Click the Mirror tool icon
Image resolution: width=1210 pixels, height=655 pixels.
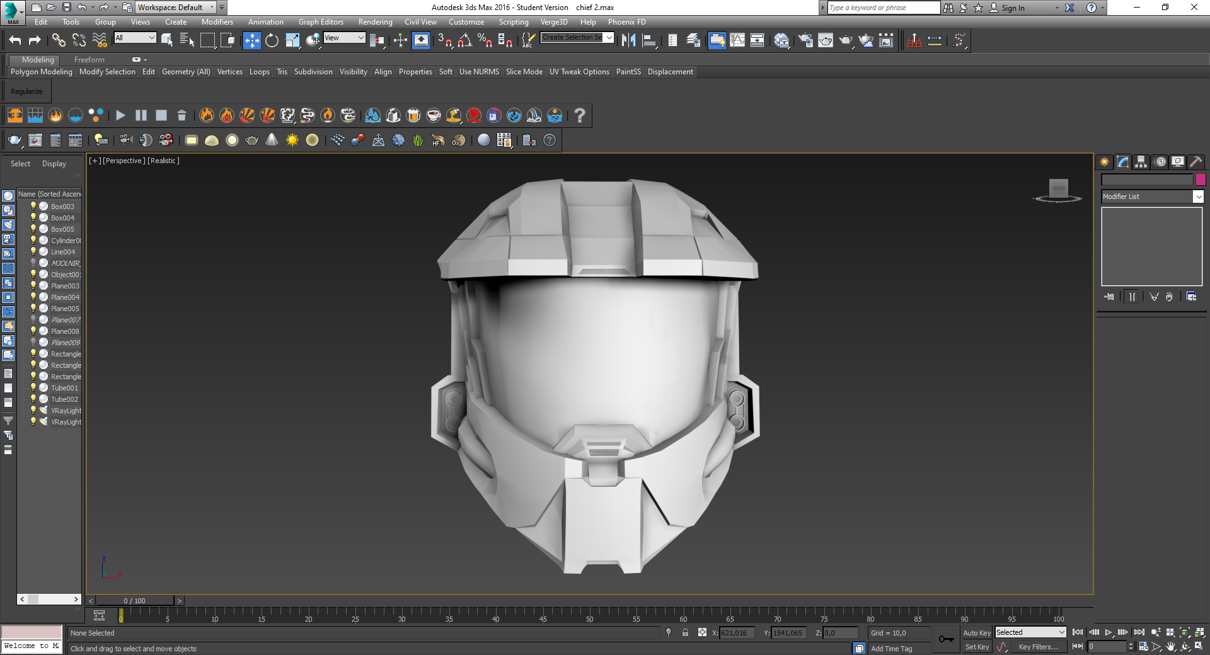pyautogui.click(x=628, y=41)
